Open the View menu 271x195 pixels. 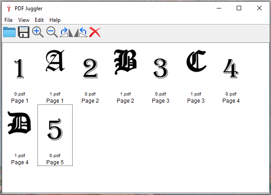pos(24,20)
